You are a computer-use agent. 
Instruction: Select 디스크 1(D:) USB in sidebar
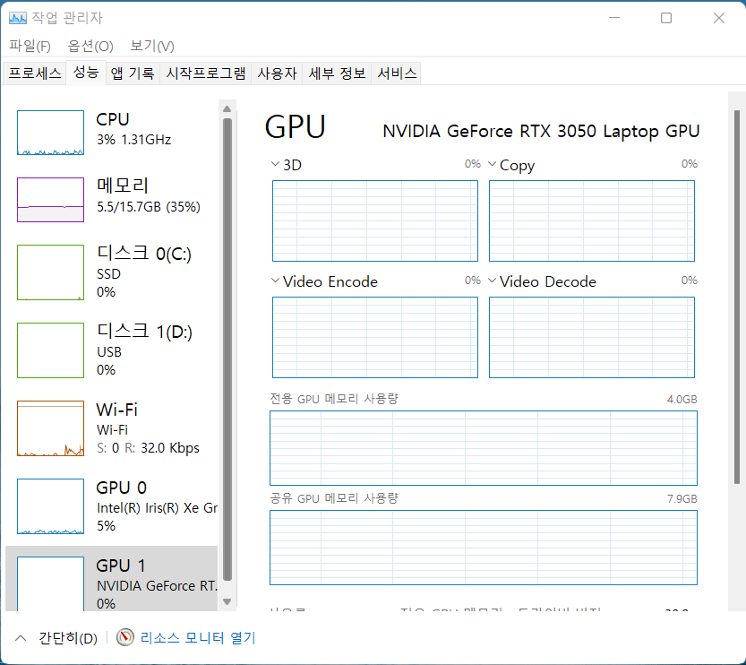point(116,350)
